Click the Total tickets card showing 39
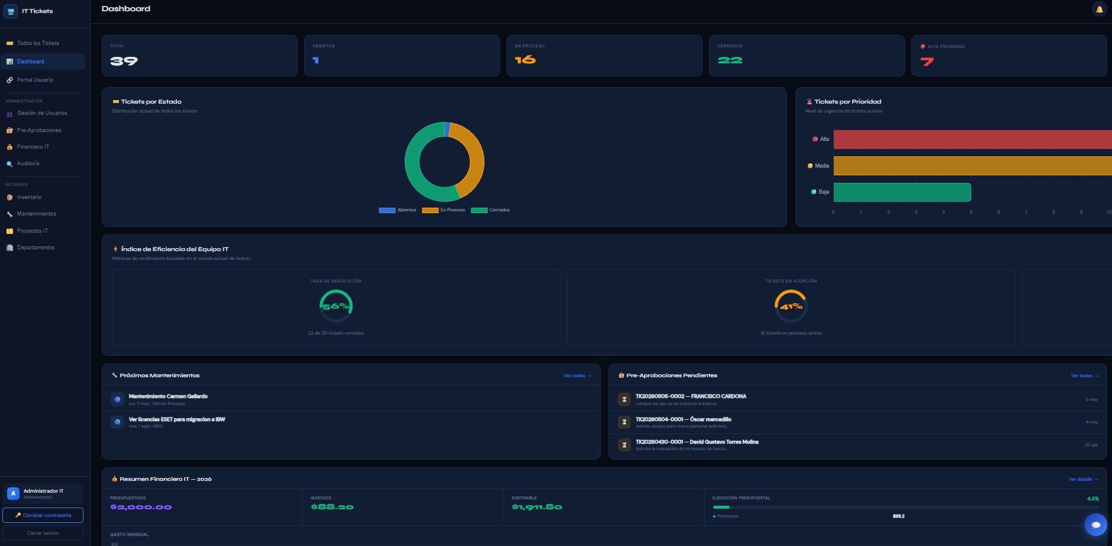1112x546 pixels. tap(199, 56)
